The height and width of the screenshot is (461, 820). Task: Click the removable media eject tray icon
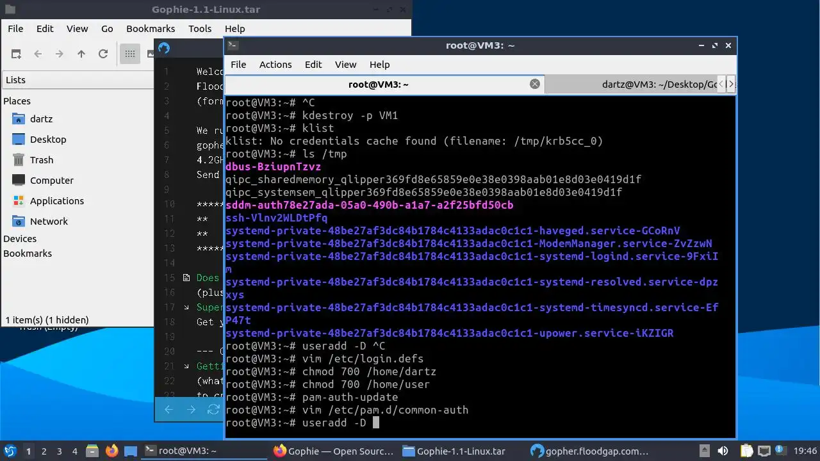[705, 451]
